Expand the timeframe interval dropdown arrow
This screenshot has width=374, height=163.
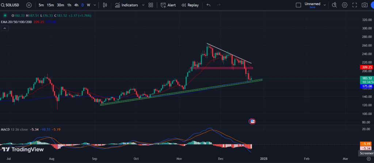click(x=95, y=5)
